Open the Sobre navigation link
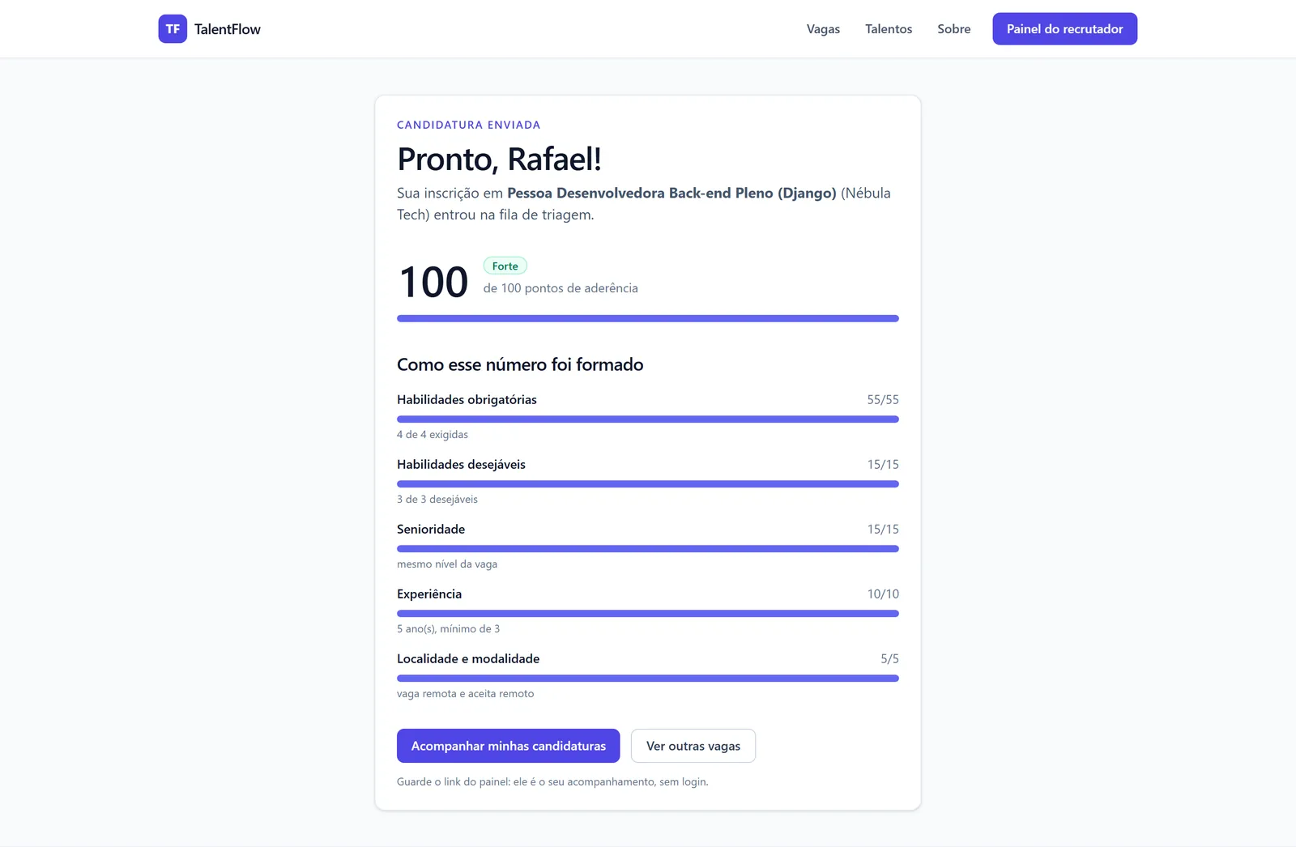 [954, 29]
